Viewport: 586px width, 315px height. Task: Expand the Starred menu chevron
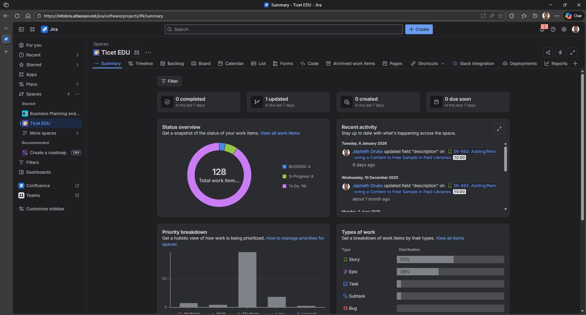click(77, 65)
